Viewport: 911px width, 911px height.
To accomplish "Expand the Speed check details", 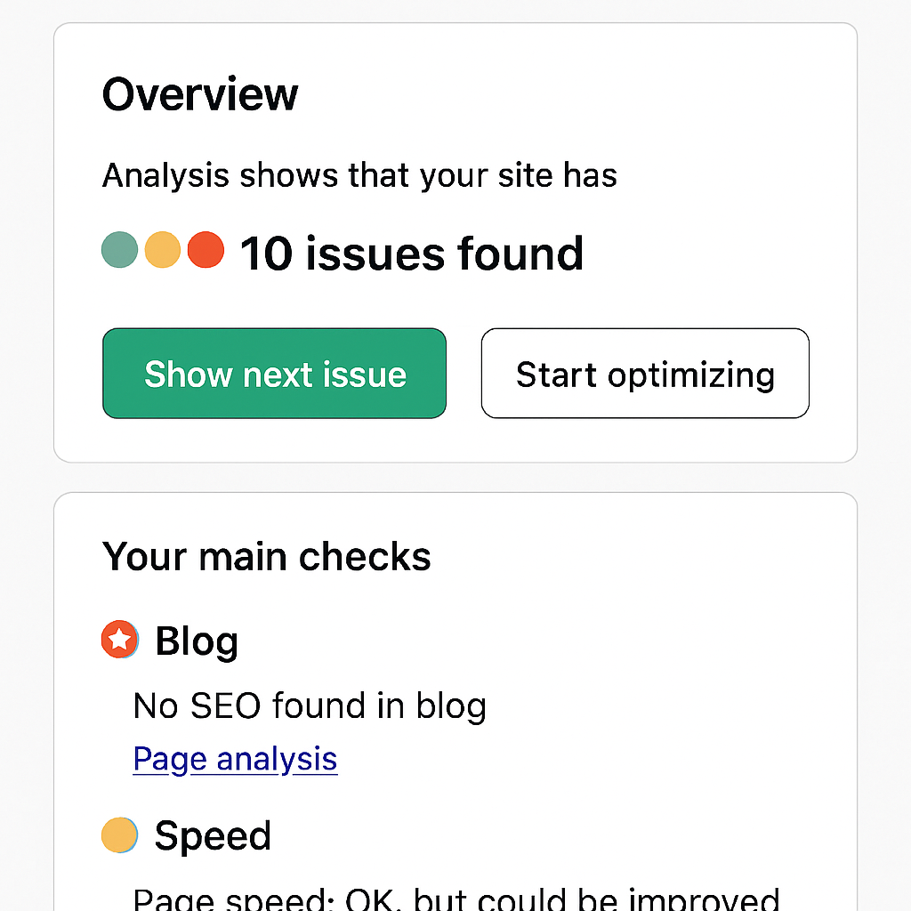I will (212, 834).
